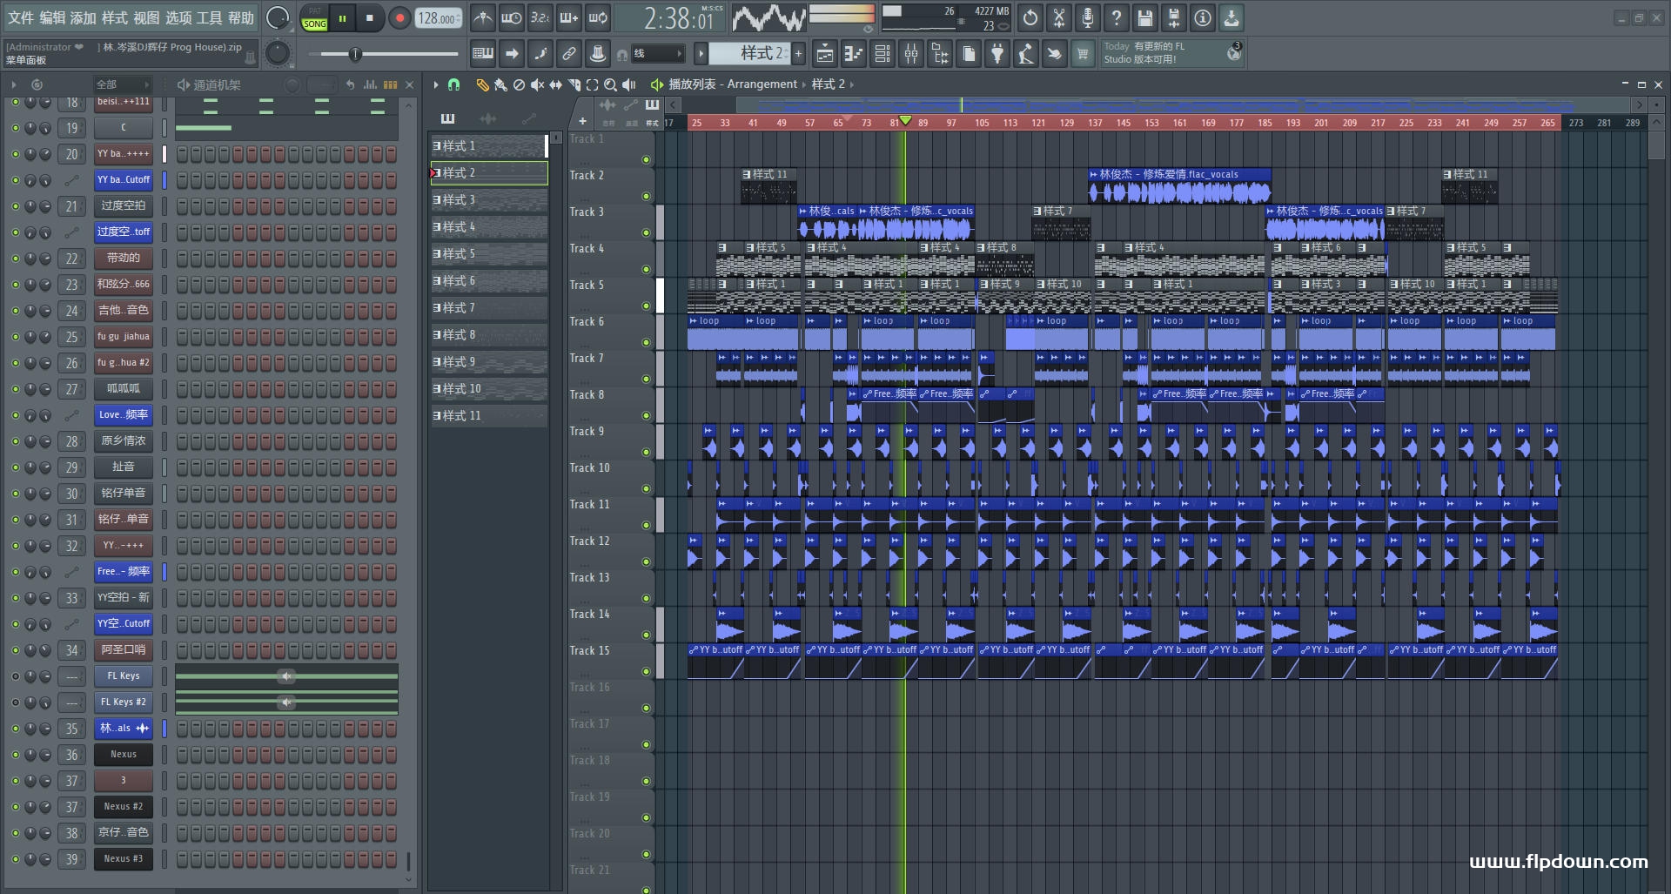Select 样式 7 in the pattern list

[x=489, y=308]
